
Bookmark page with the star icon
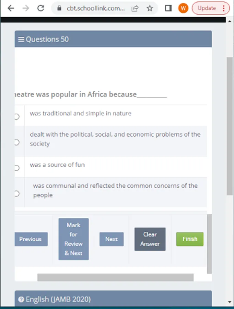coord(150,8)
